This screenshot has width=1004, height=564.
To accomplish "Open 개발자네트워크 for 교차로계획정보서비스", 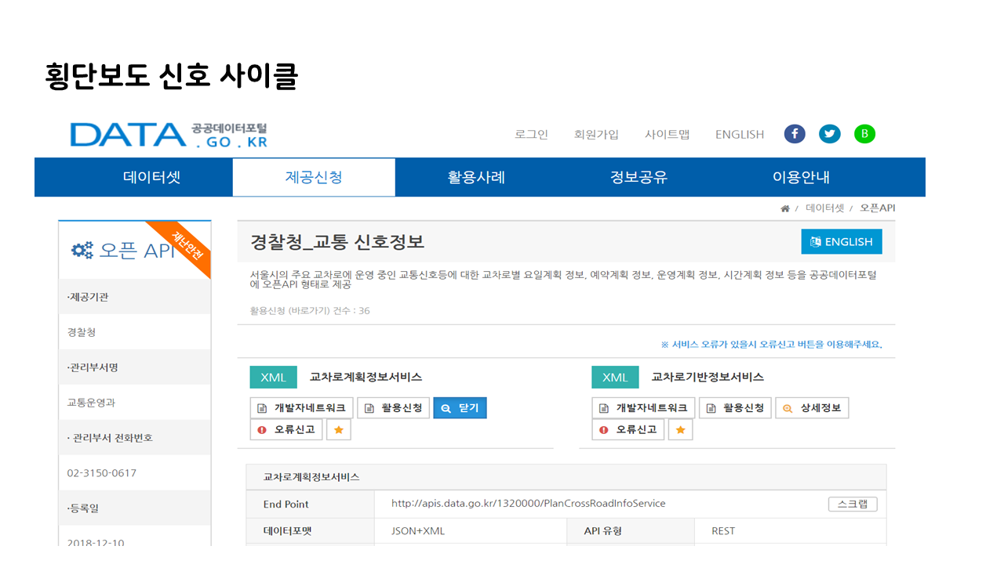I will click(301, 408).
